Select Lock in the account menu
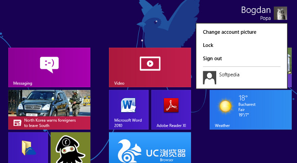Image resolution: width=297 pixels, height=163 pixels. point(208,45)
